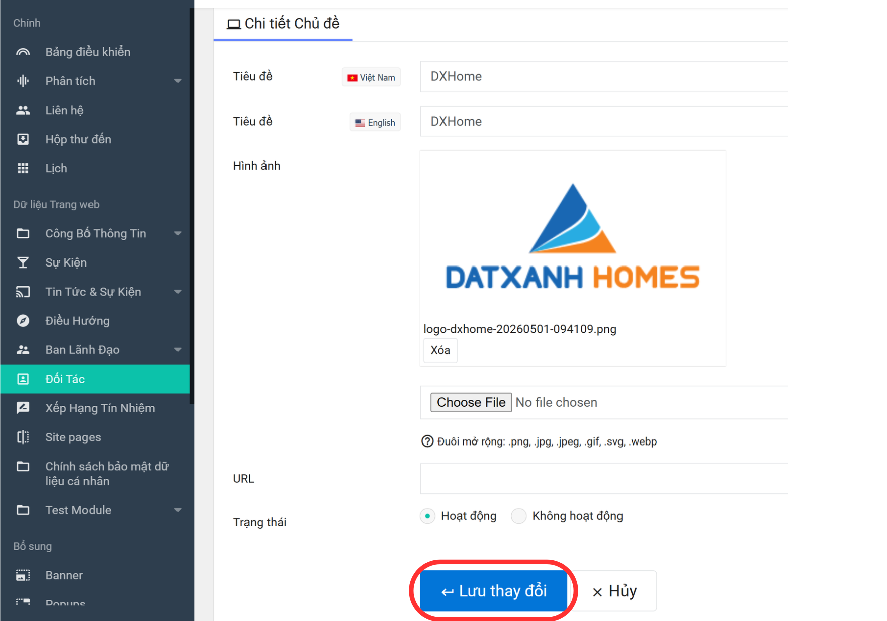Click the English language badge
The height and width of the screenshot is (621, 887).
(x=375, y=122)
